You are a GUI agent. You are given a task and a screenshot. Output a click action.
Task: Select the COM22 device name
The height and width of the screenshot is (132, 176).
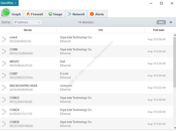pyautogui.click(x=14, y=98)
